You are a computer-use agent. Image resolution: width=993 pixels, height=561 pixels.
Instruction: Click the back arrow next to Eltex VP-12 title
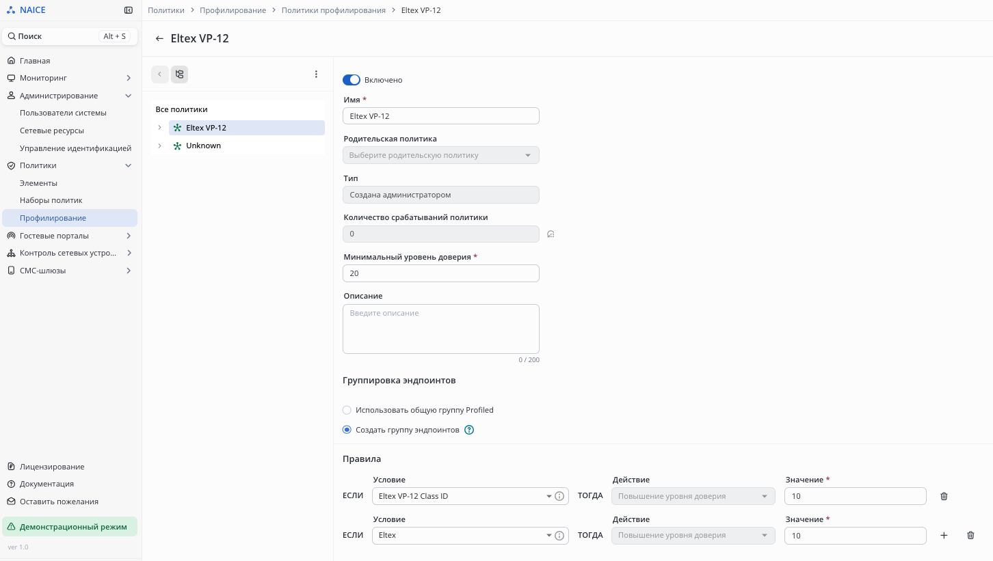coord(159,39)
